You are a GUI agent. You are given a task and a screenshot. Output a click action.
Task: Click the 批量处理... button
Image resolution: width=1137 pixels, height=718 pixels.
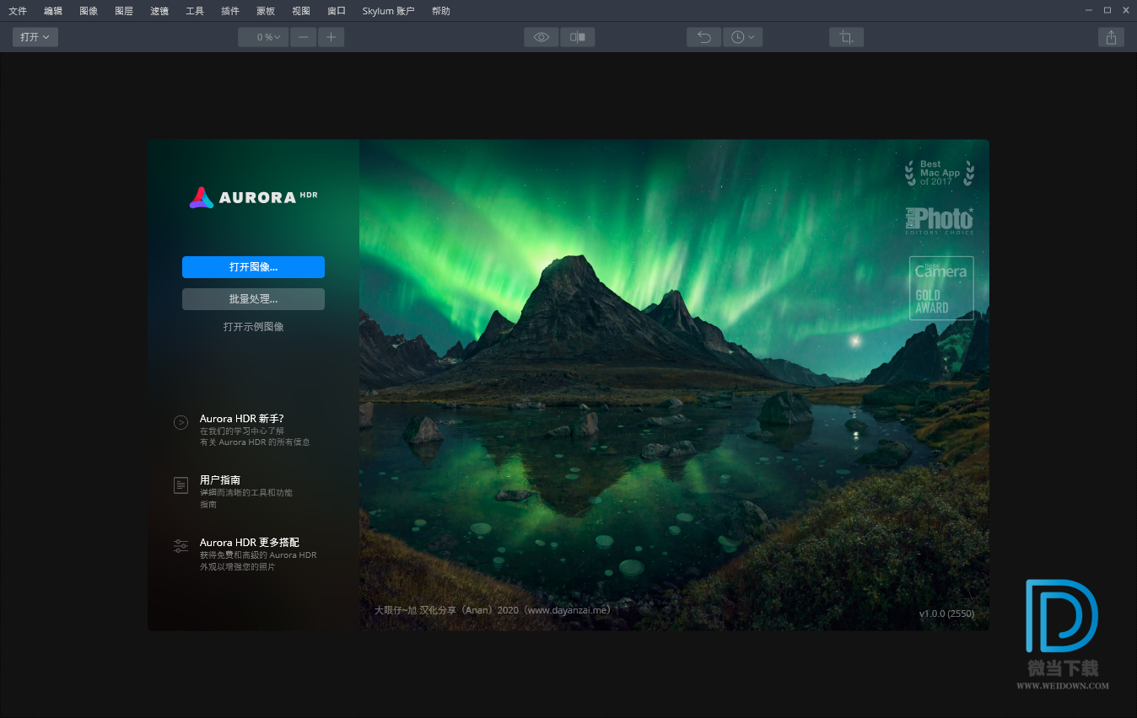coord(253,299)
